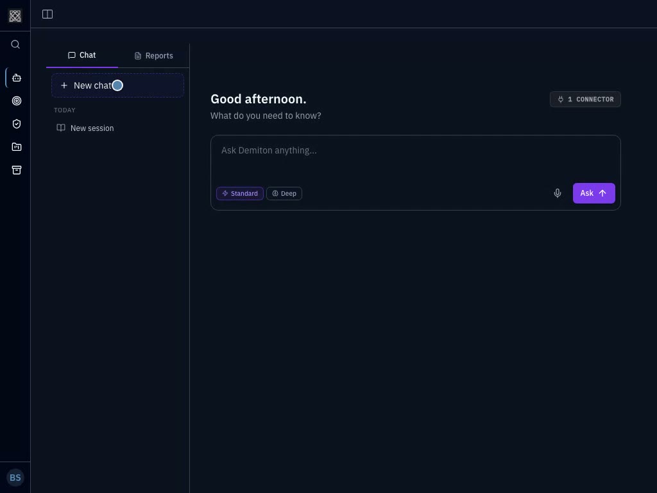Open the folder chart icon

pos(17,147)
